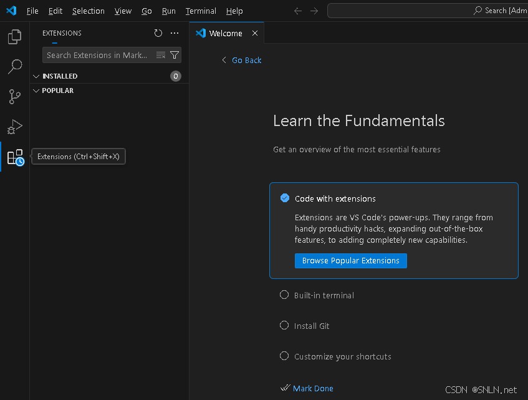Refresh the Extensions list
This screenshot has width=528, height=400.
[x=158, y=33]
